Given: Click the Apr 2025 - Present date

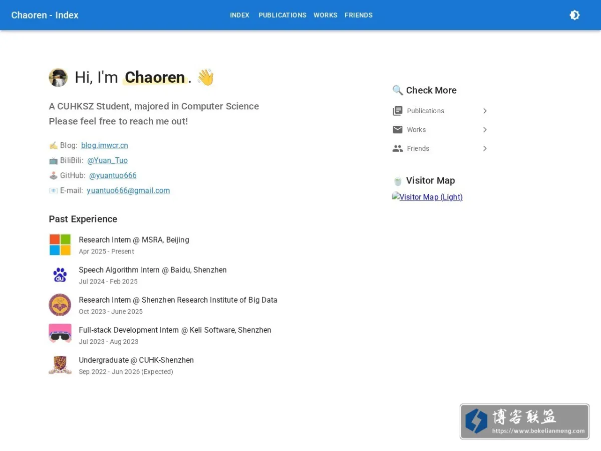Looking at the screenshot, I should (106, 252).
